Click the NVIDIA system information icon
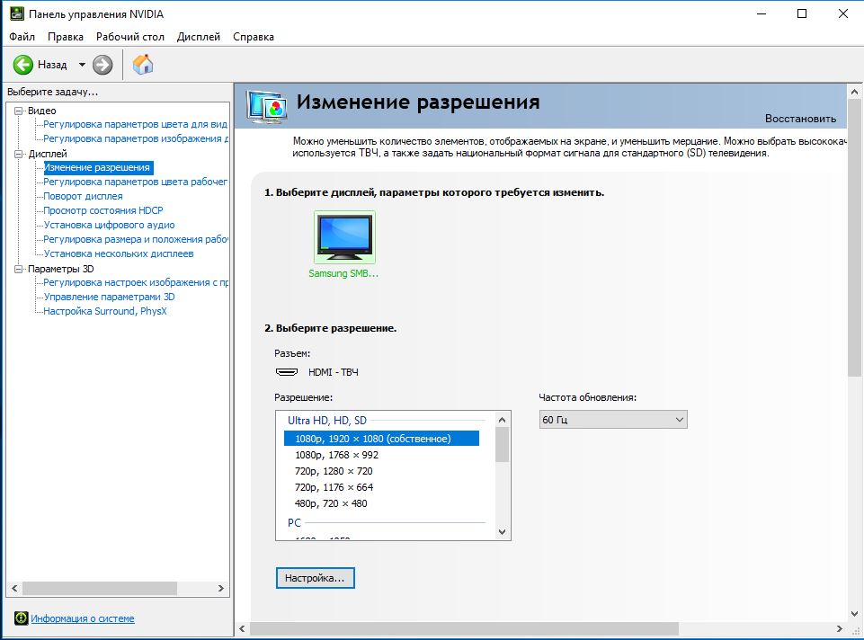This screenshot has height=640, width=864. point(21,618)
